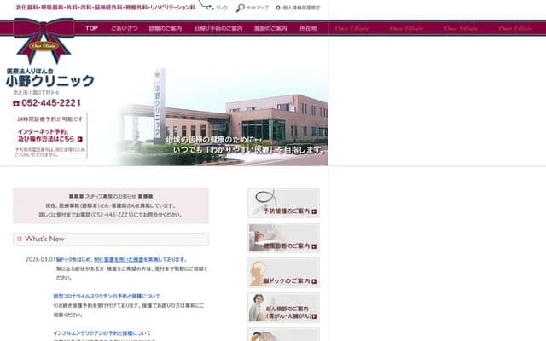Open the 健康診断のご案内 banner
The height and width of the screenshot is (341, 546).
coord(283,238)
